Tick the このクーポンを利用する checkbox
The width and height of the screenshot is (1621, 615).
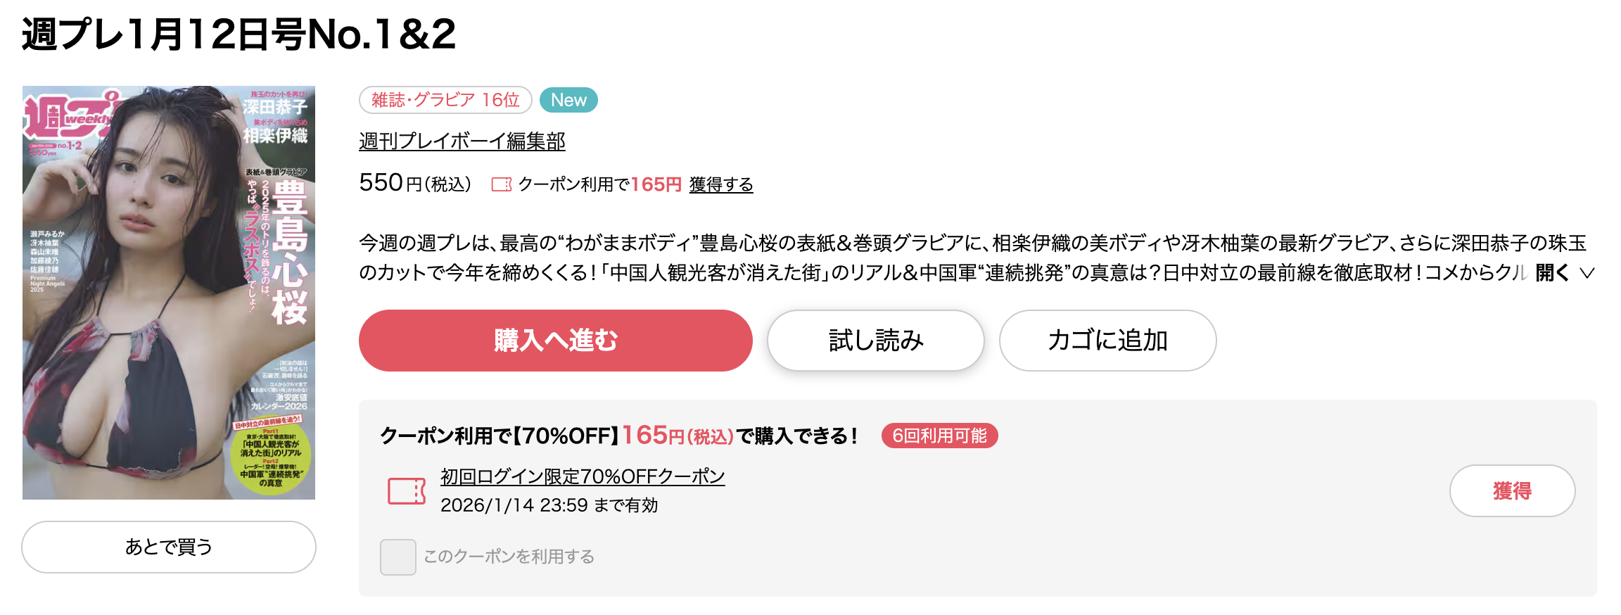(x=398, y=557)
